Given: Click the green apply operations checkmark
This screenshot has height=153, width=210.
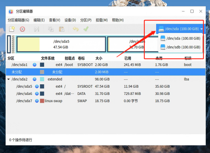Looking at the screenshot, I should click(x=86, y=29).
